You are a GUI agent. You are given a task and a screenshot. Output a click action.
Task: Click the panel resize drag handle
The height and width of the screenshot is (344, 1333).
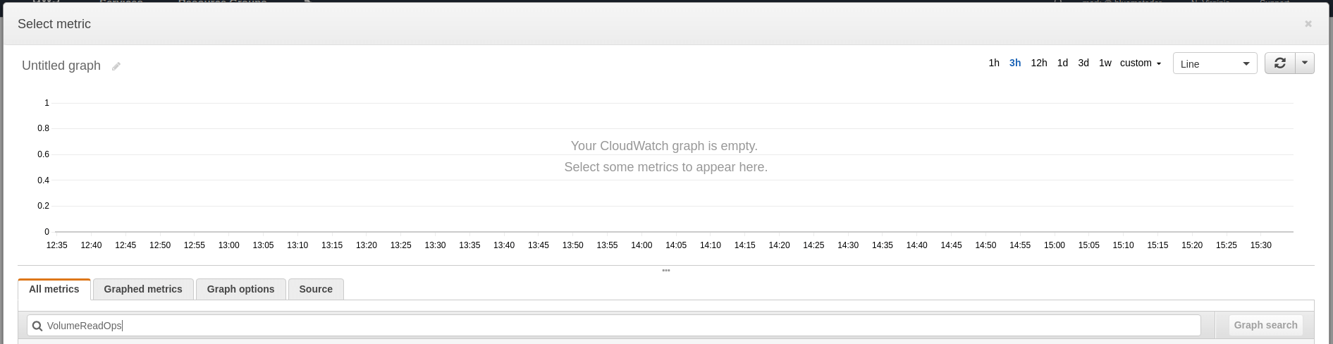coord(666,271)
